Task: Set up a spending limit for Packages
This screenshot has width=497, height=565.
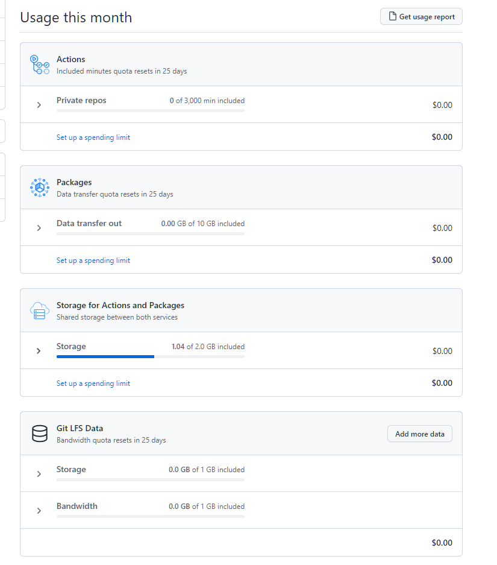Action: 93,260
